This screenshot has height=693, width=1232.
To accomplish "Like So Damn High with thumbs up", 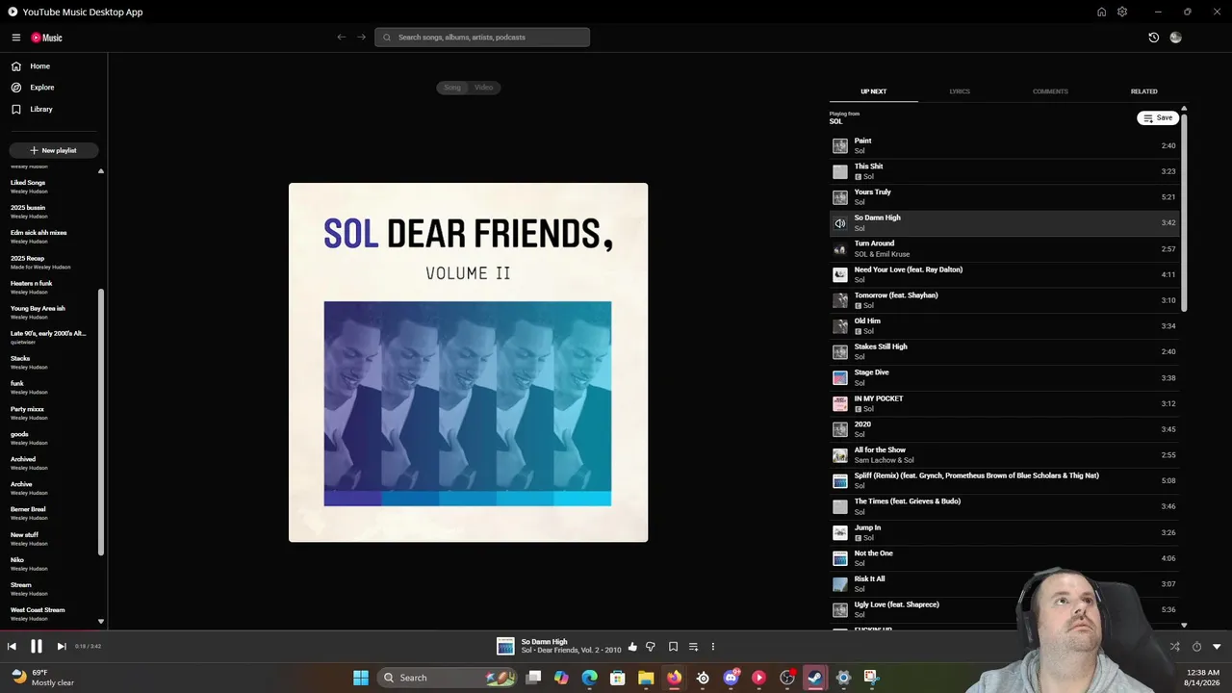I will [632, 647].
